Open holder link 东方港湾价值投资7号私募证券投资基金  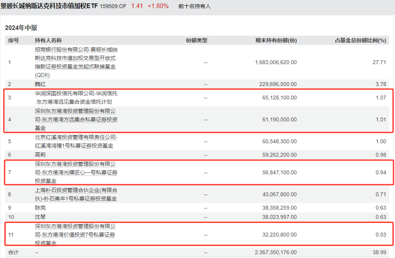coord(75,235)
